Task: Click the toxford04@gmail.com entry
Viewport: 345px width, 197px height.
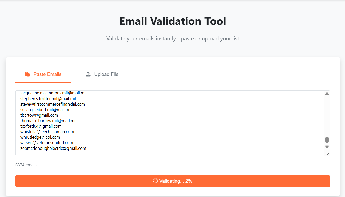Action: [41, 126]
